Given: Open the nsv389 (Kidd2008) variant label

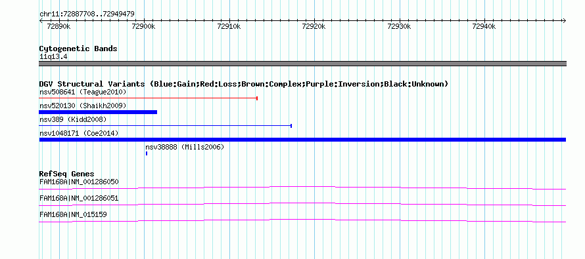Looking at the screenshot, I should [x=73, y=120].
